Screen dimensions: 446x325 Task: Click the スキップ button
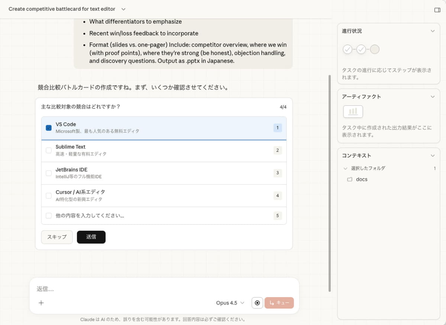(57, 237)
